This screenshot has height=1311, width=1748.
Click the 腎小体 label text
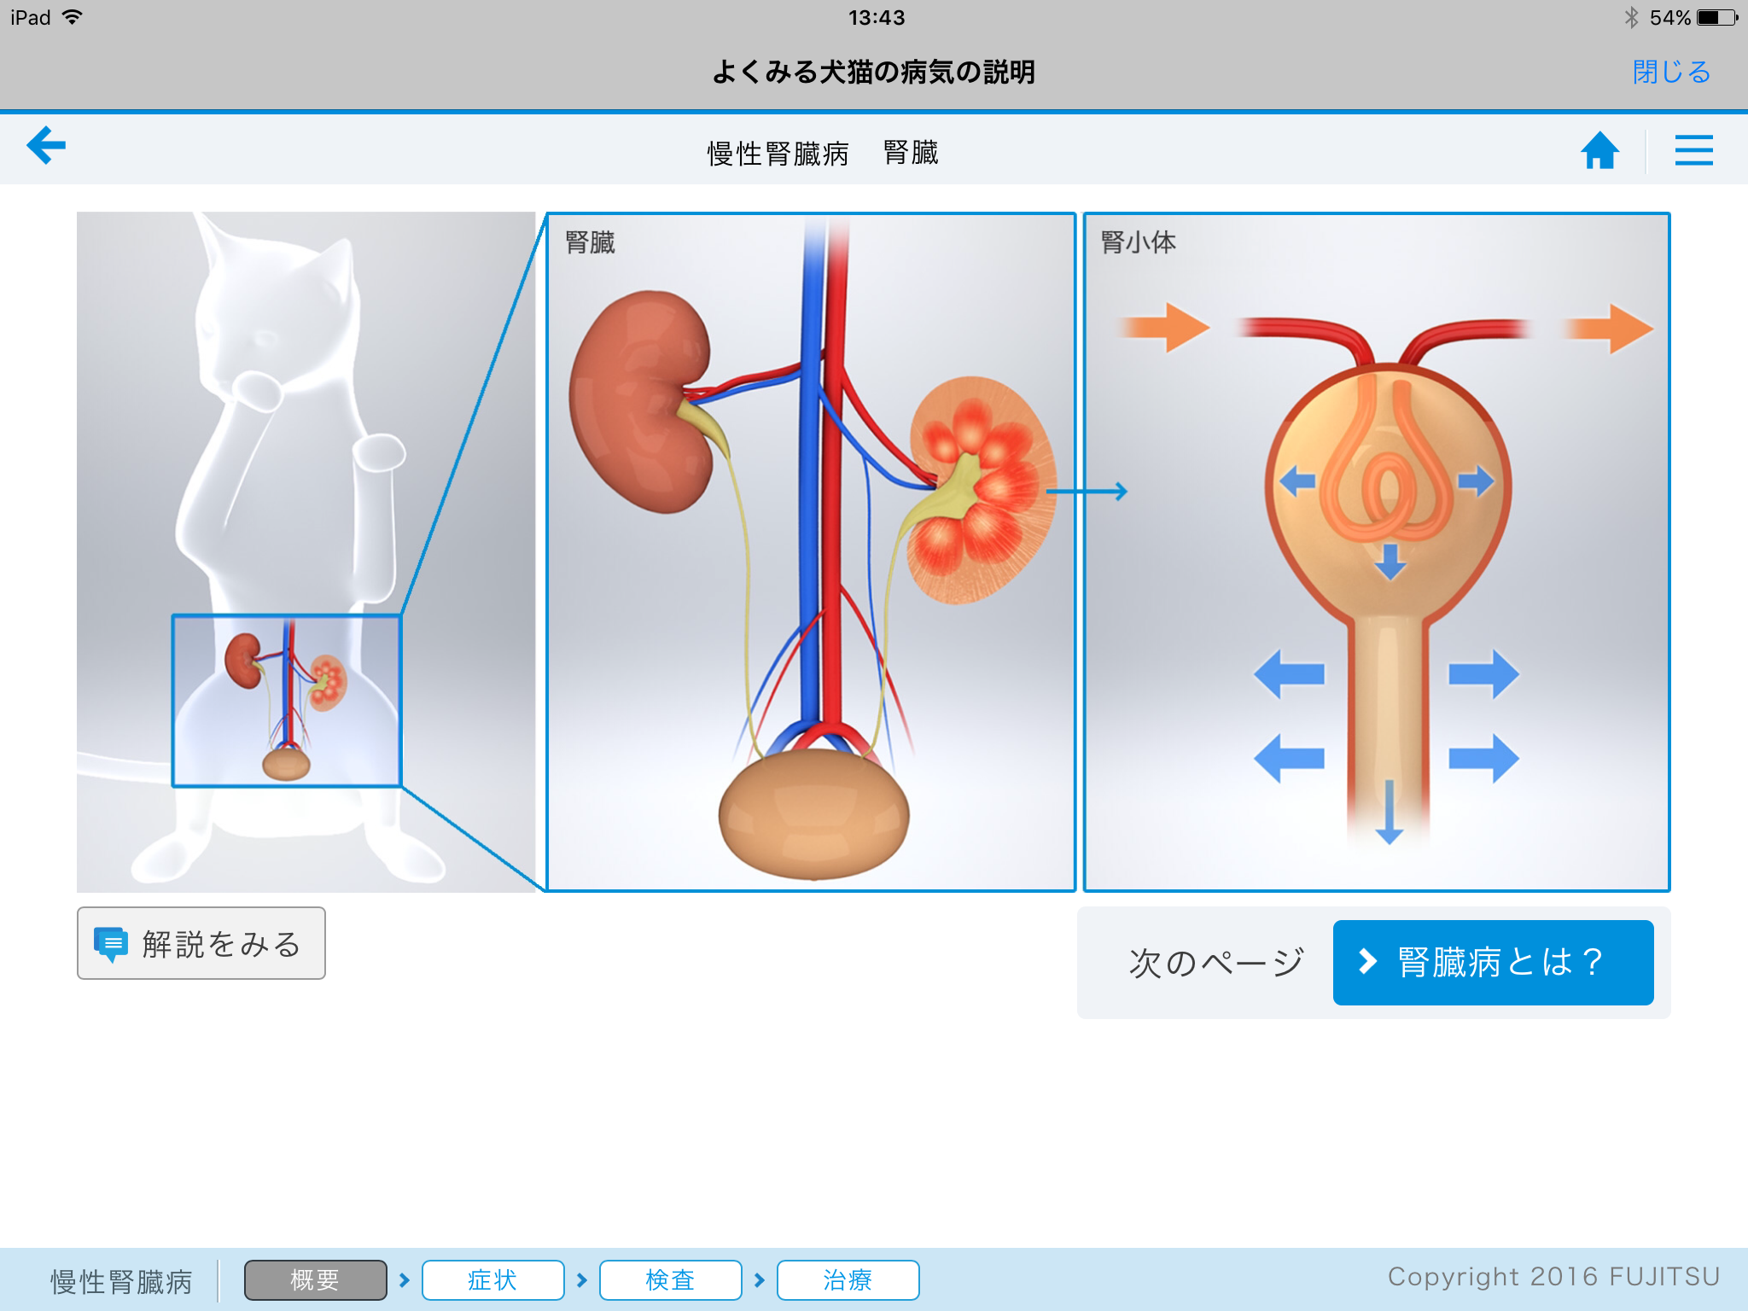(x=1139, y=242)
